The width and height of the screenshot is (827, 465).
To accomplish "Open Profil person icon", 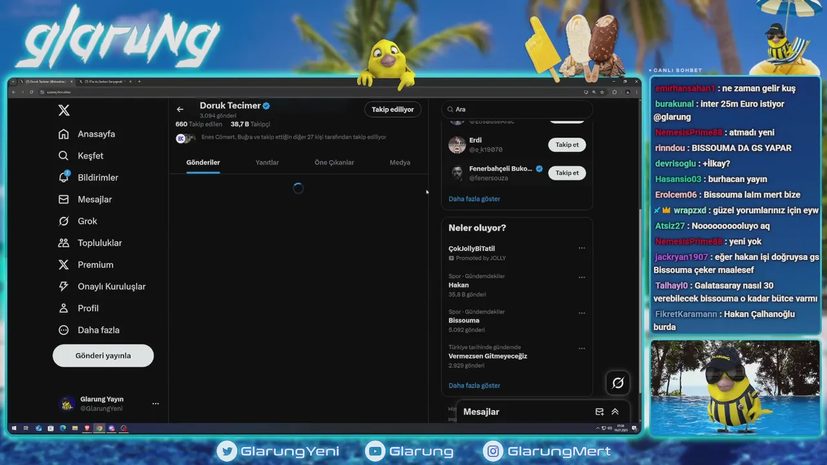I will pyautogui.click(x=63, y=308).
